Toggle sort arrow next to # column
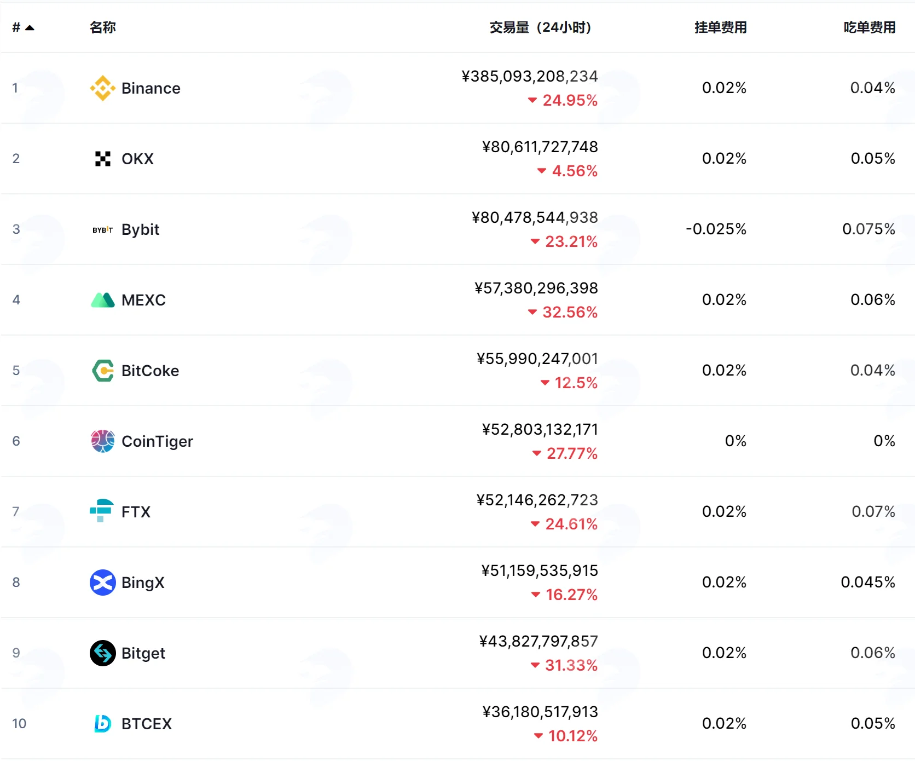This screenshot has width=915, height=761. coord(30,28)
